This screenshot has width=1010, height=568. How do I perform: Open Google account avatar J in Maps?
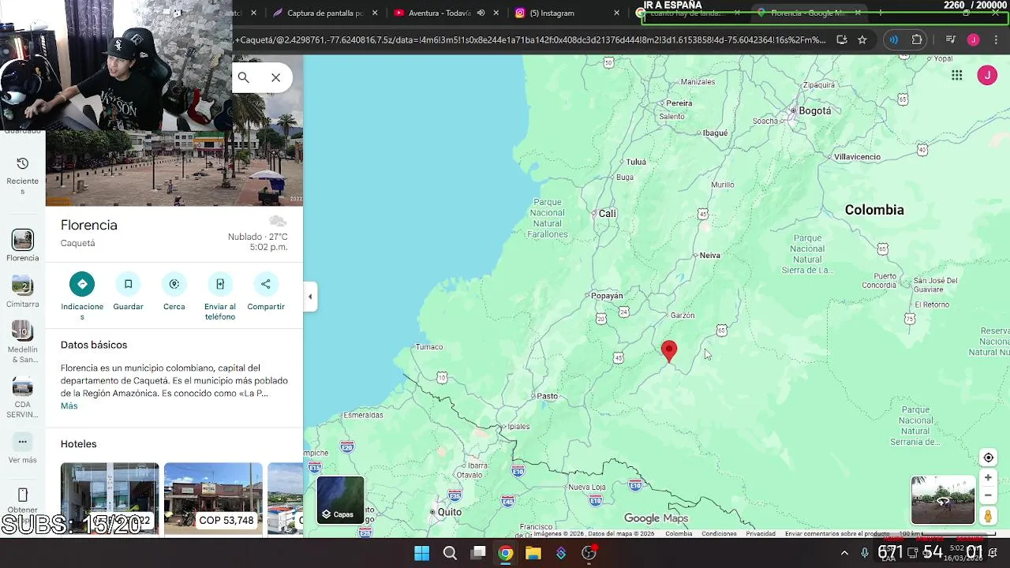(987, 75)
